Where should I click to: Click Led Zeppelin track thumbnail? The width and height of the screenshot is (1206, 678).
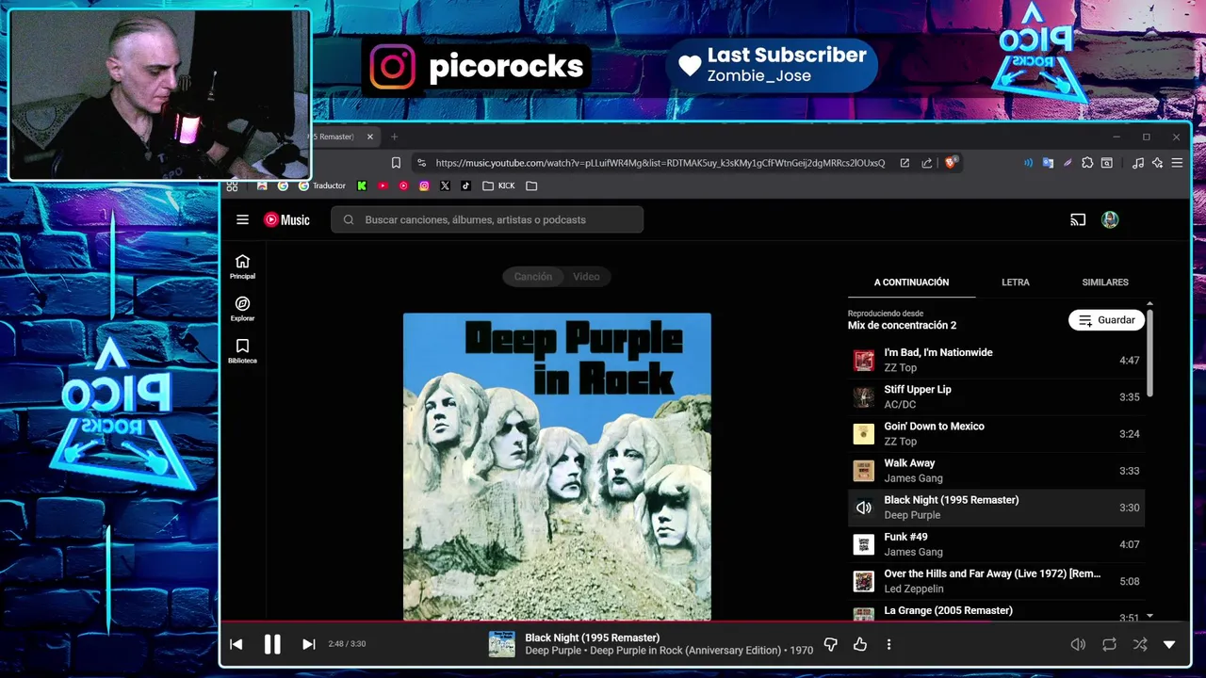click(863, 581)
